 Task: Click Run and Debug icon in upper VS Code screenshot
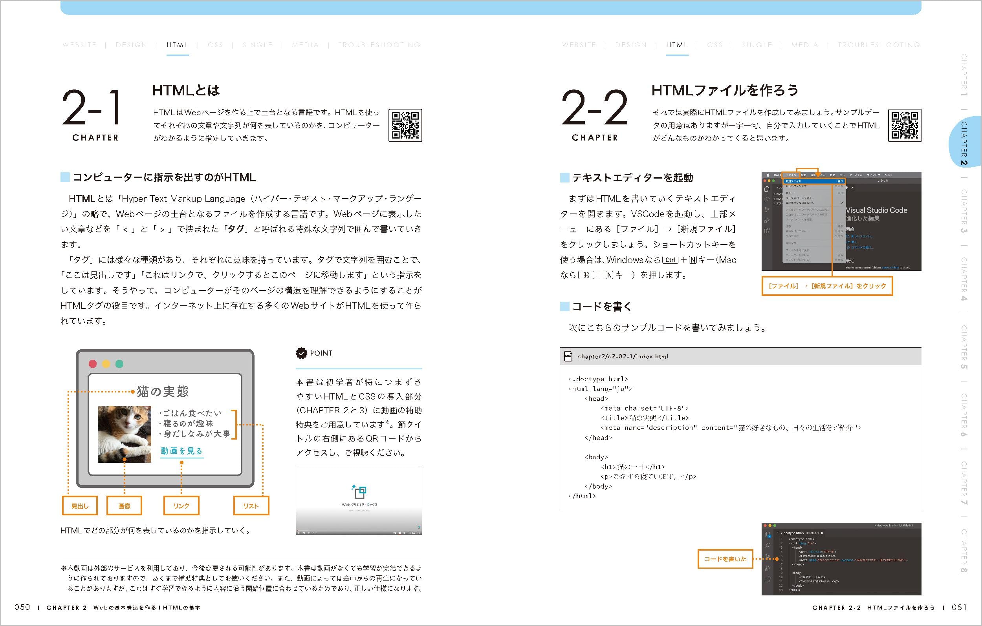click(767, 221)
